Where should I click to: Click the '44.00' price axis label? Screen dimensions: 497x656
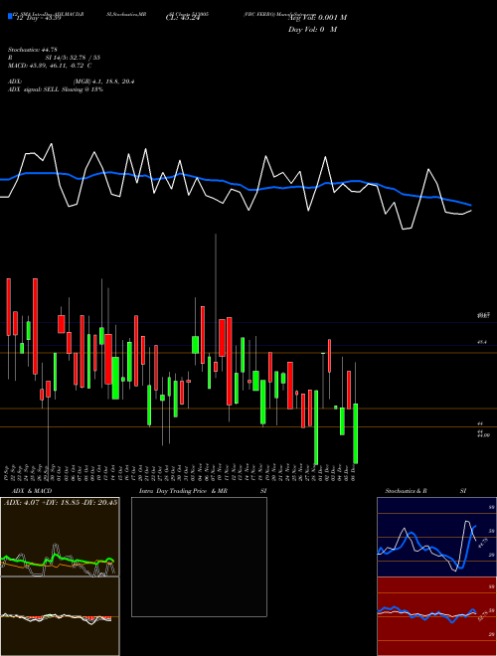(x=484, y=435)
